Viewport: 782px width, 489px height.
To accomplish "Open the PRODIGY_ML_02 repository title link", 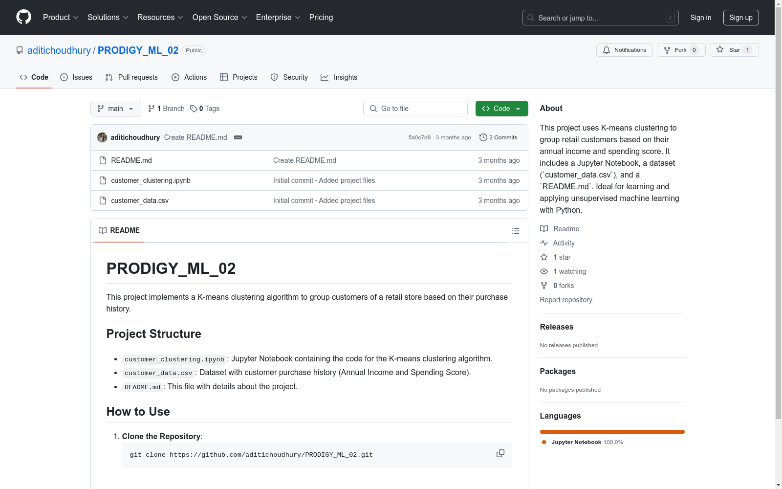I will click(x=138, y=50).
